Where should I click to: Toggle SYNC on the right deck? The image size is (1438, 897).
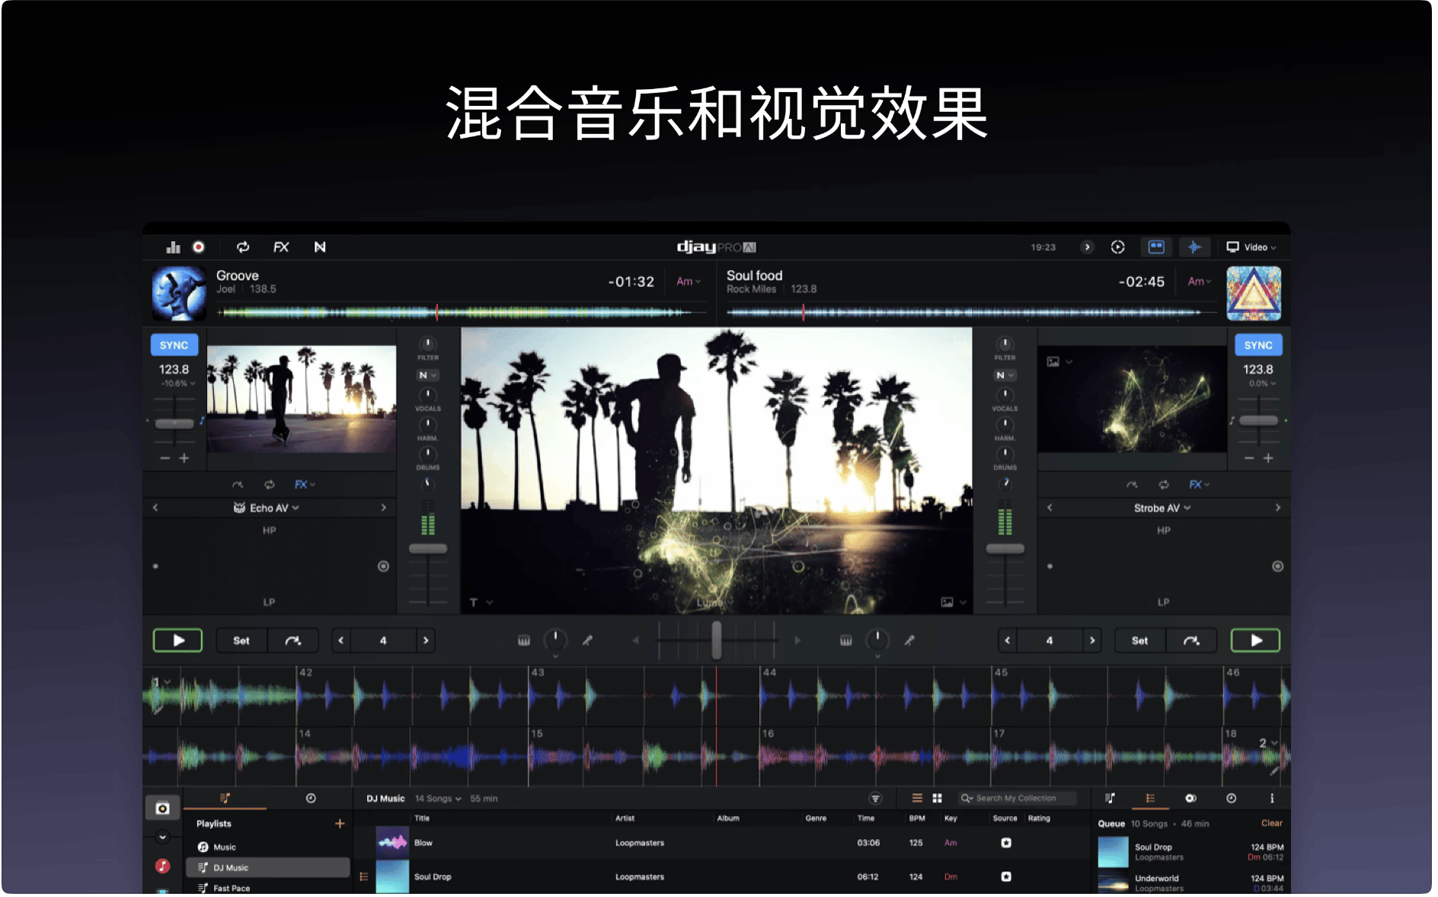(x=1257, y=345)
